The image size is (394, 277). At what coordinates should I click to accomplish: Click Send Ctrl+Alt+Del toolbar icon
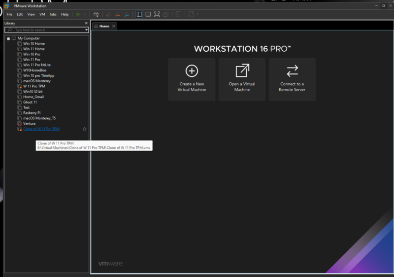tap(96, 14)
